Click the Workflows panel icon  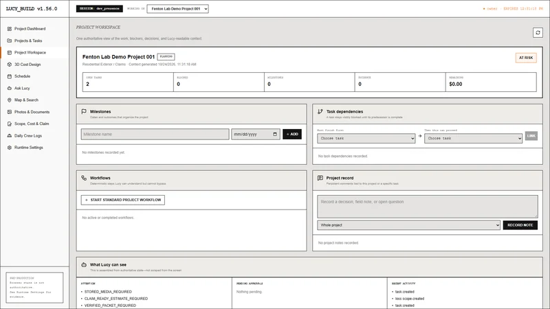tap(84, 178)
